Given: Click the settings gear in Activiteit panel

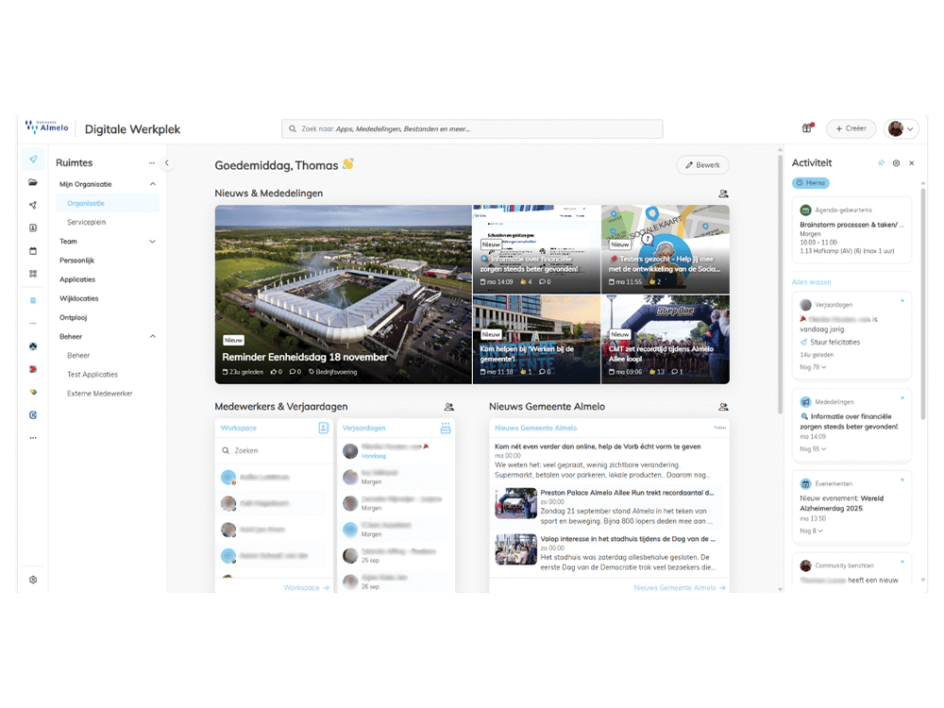Looking at the screenshot, I should click(x=896, y=163).
